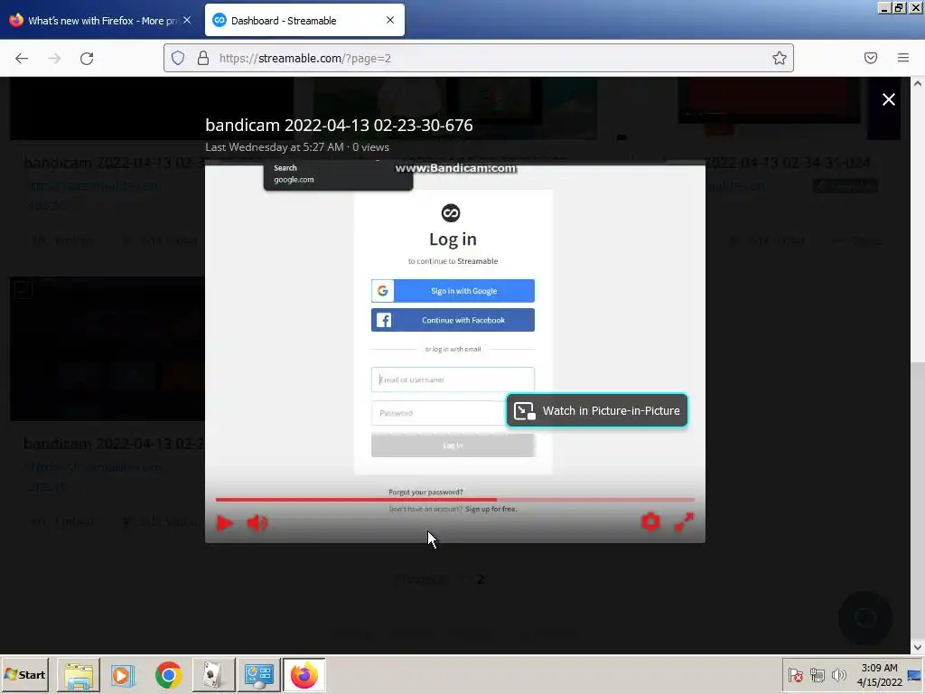Viewport: 925px width, 694px height.
Task: Expand video to fullscreen arrows icon
Action: point(685,521)
